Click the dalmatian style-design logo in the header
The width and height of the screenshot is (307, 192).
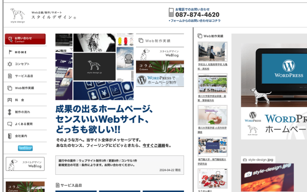click(18, 16)
